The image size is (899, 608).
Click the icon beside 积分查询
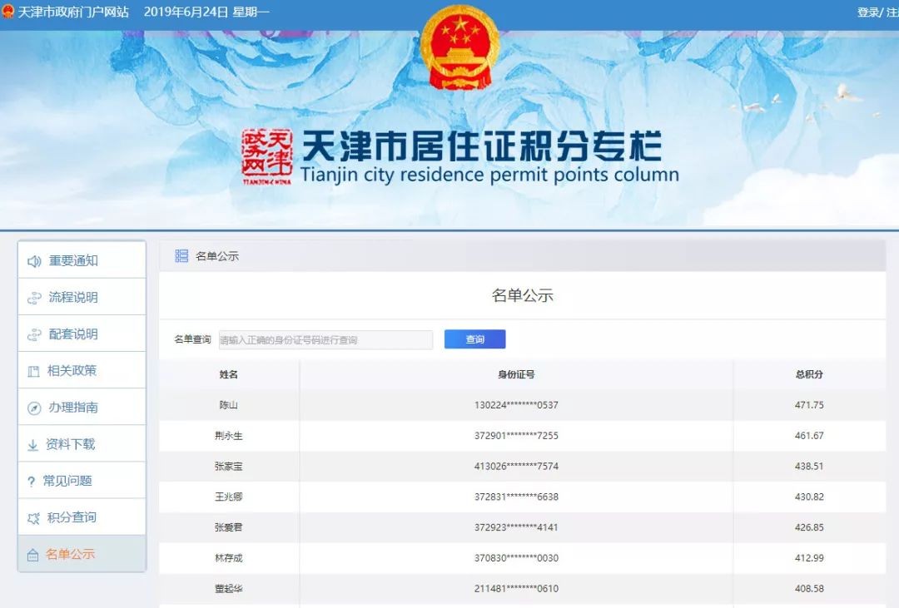(x=34, y=518)
